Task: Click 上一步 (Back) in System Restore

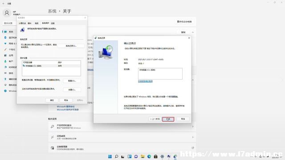Action: [x=155, y=119]
